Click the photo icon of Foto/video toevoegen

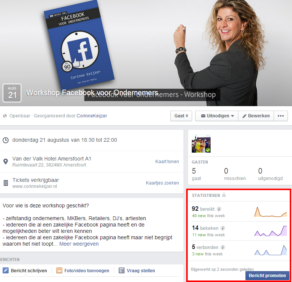point(59,270)
